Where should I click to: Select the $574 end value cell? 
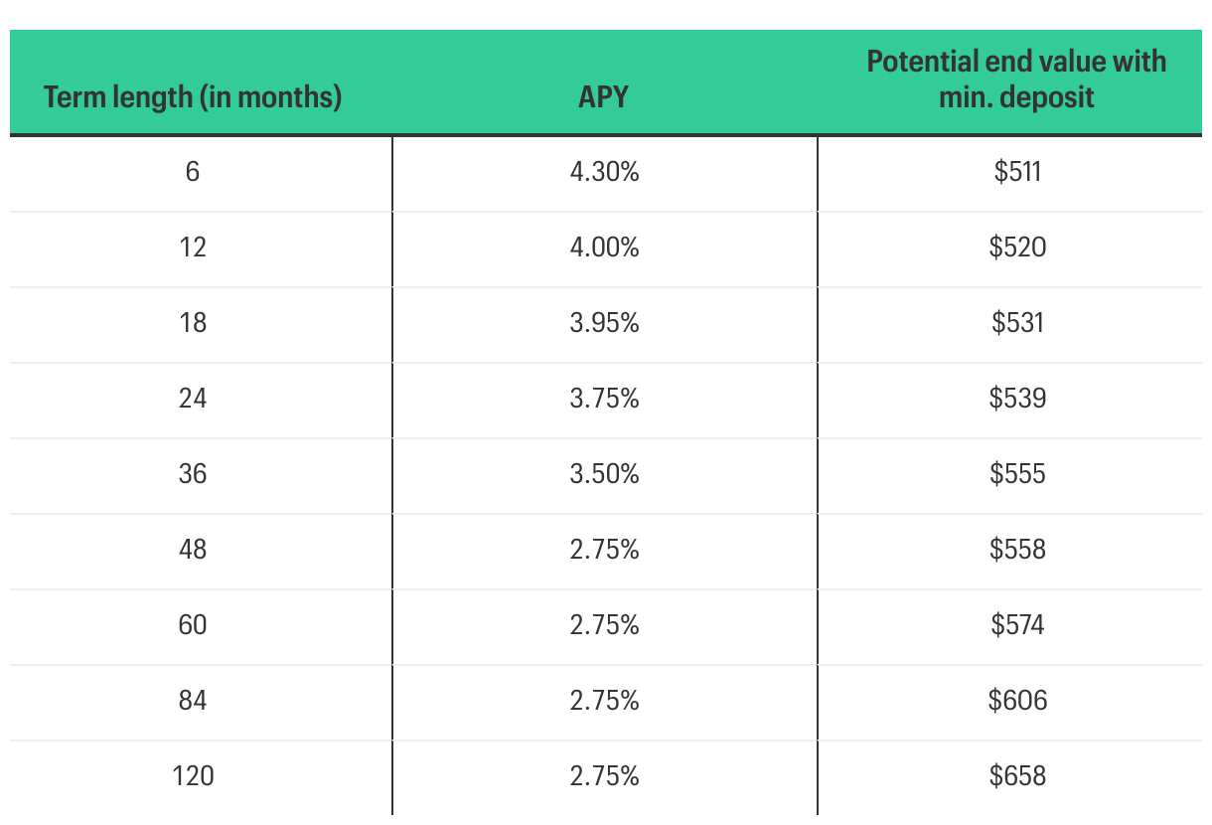pyautogui.click(x=1017, y=624)
